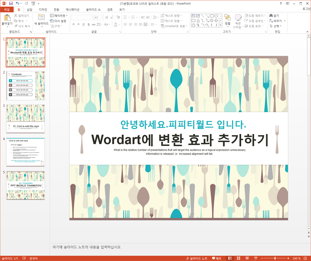This screenshot has width=311, height=261.
Task: Expand the shapes gallery More button
Action: tap(220, 25)
